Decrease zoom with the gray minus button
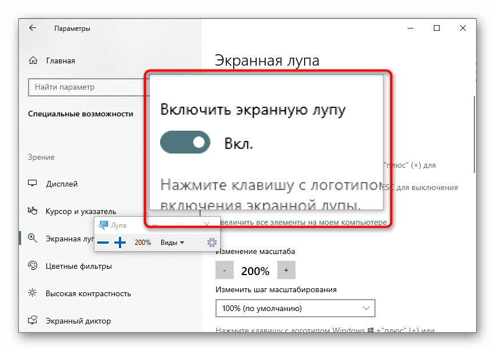495x351 pixels. click(225, 271)
